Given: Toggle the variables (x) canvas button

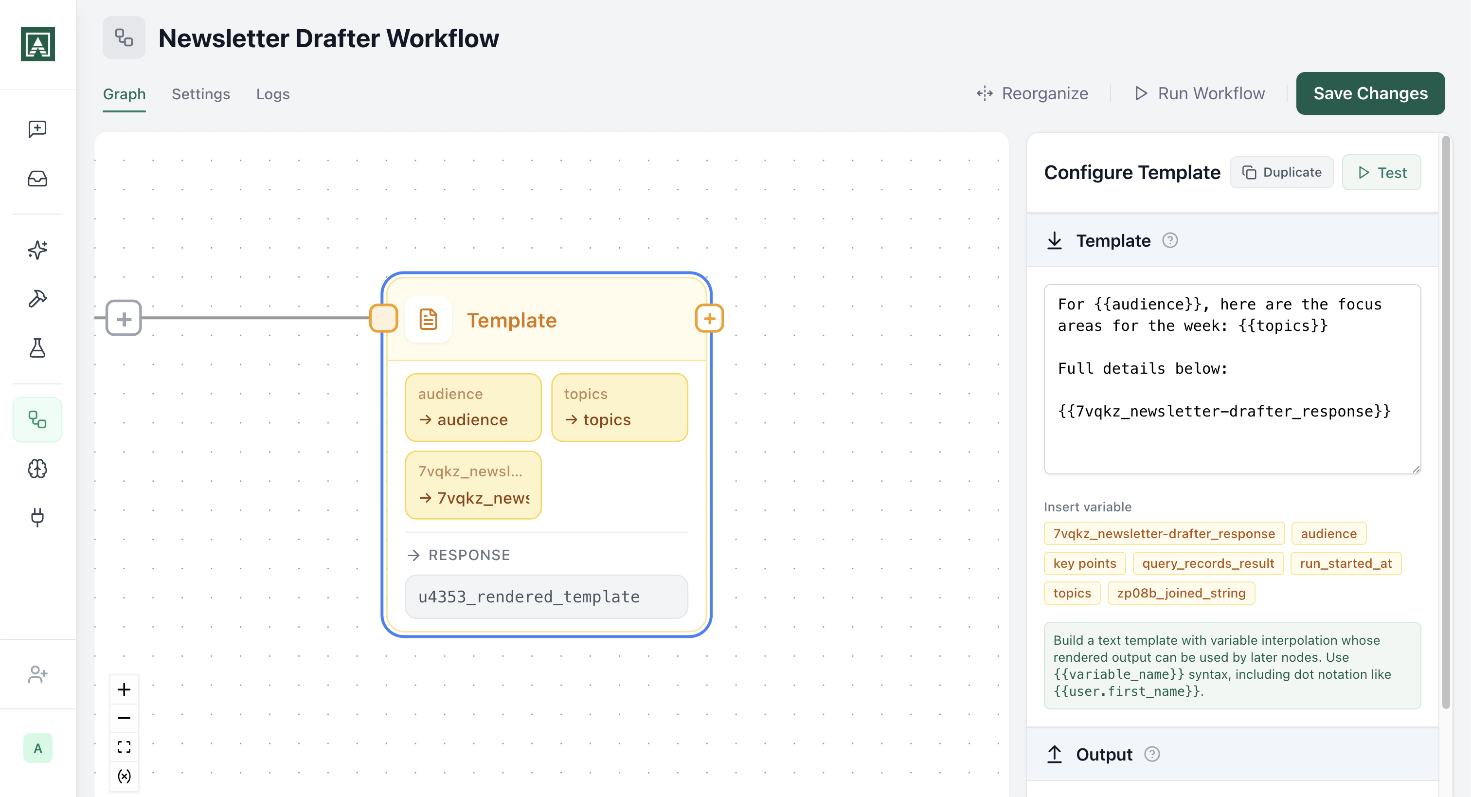Looking at the screenshot, I should tap(124, 776).
